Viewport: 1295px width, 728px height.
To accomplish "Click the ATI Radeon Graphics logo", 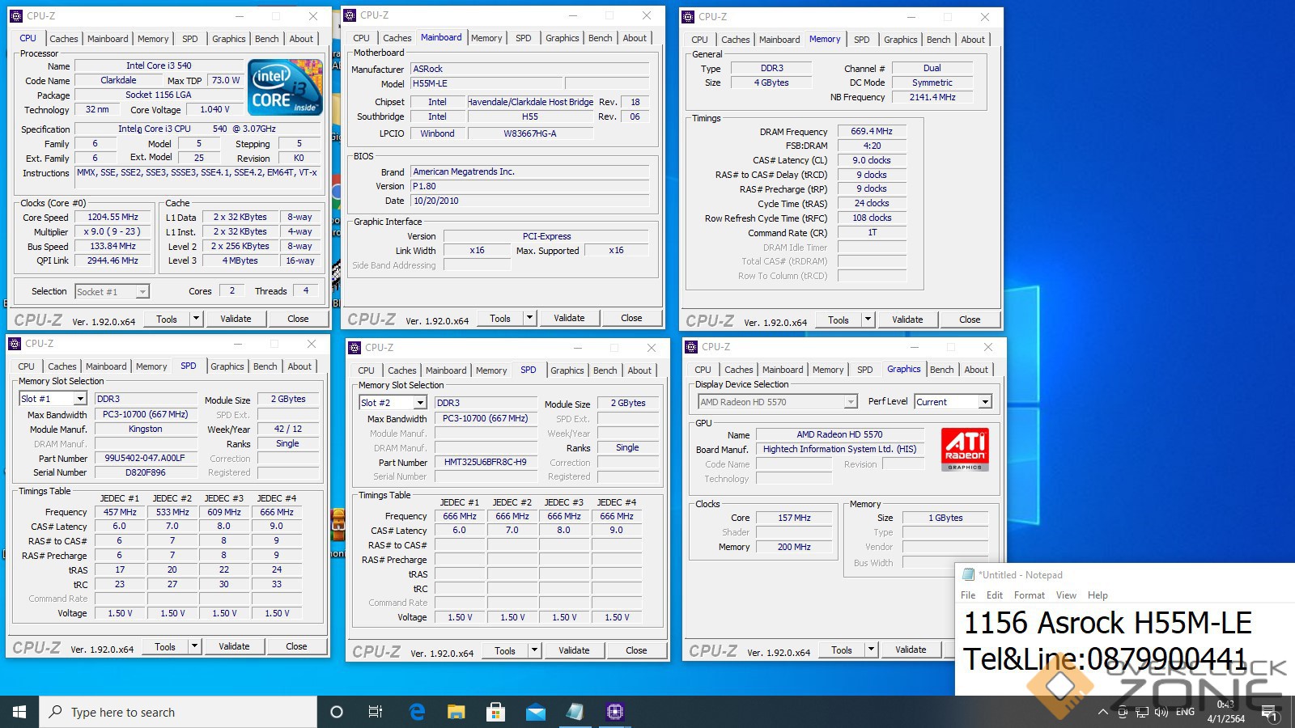I will pos(965,450).
